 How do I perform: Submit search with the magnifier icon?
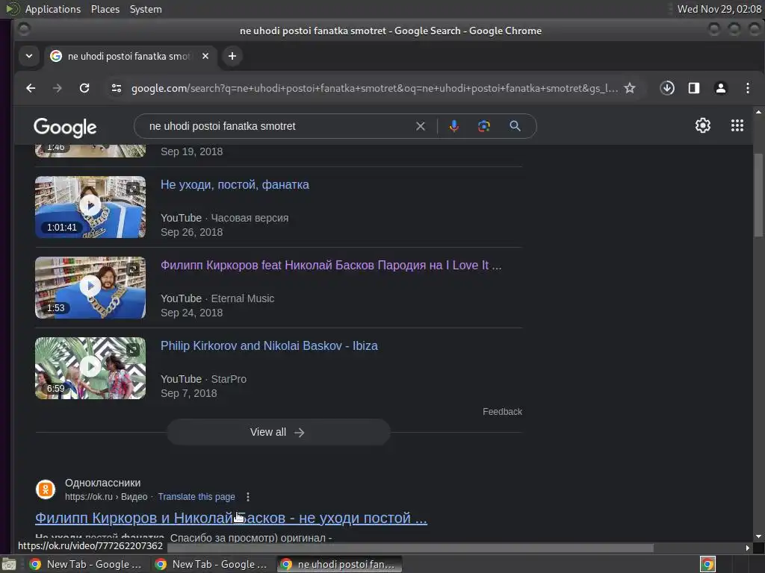click(x=515, y=126)
